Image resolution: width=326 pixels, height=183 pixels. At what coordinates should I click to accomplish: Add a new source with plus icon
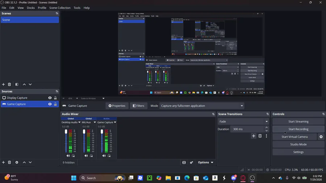pyautogui.click(x=3, y=162)
